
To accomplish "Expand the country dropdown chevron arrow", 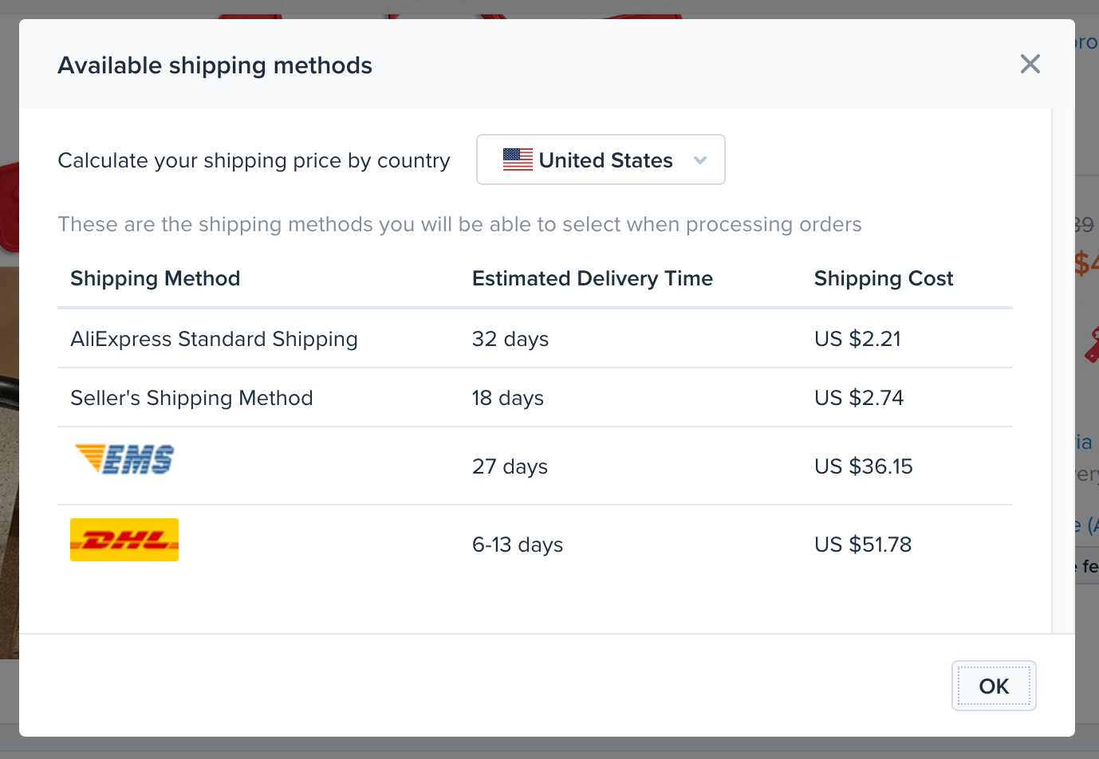I will (x=700, y=160).
